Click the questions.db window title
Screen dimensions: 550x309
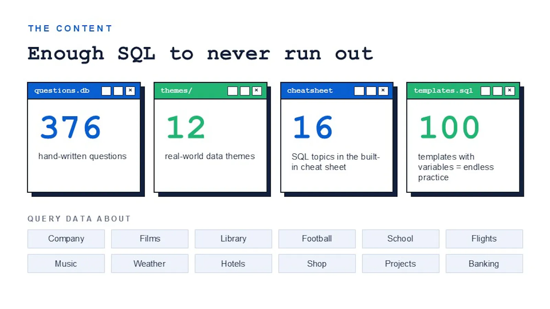click(62, 91)
